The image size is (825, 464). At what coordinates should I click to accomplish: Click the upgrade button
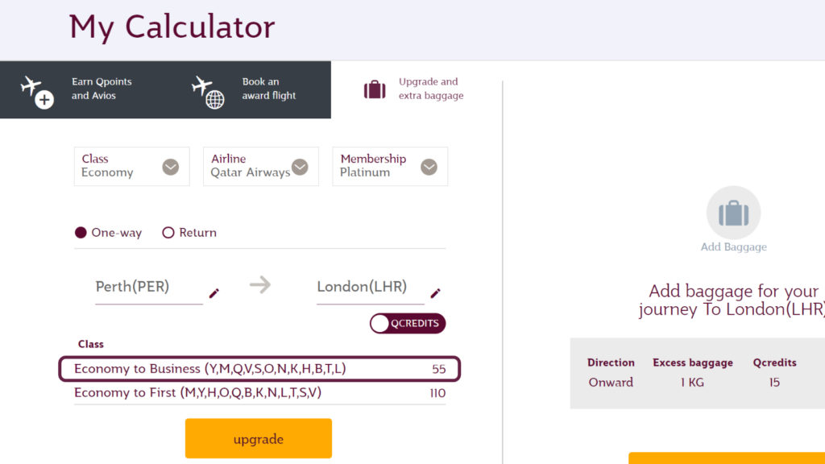[258, 438]
